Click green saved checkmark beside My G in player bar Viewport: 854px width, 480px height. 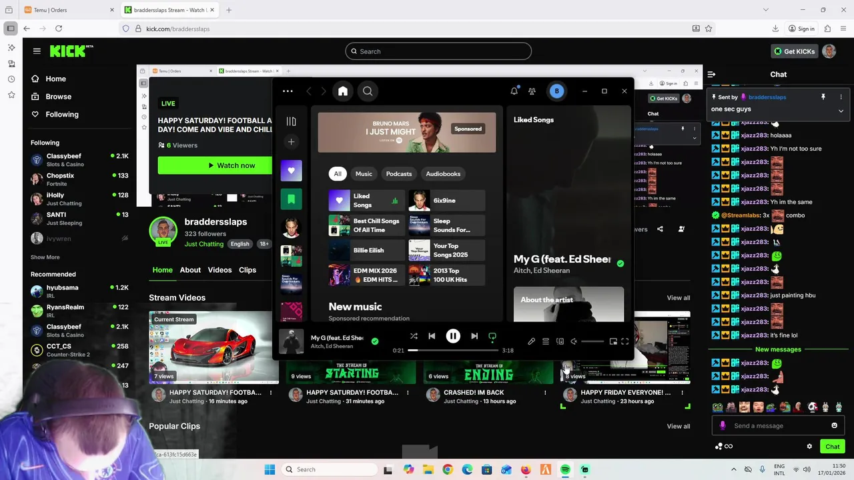tap(375, 341)
